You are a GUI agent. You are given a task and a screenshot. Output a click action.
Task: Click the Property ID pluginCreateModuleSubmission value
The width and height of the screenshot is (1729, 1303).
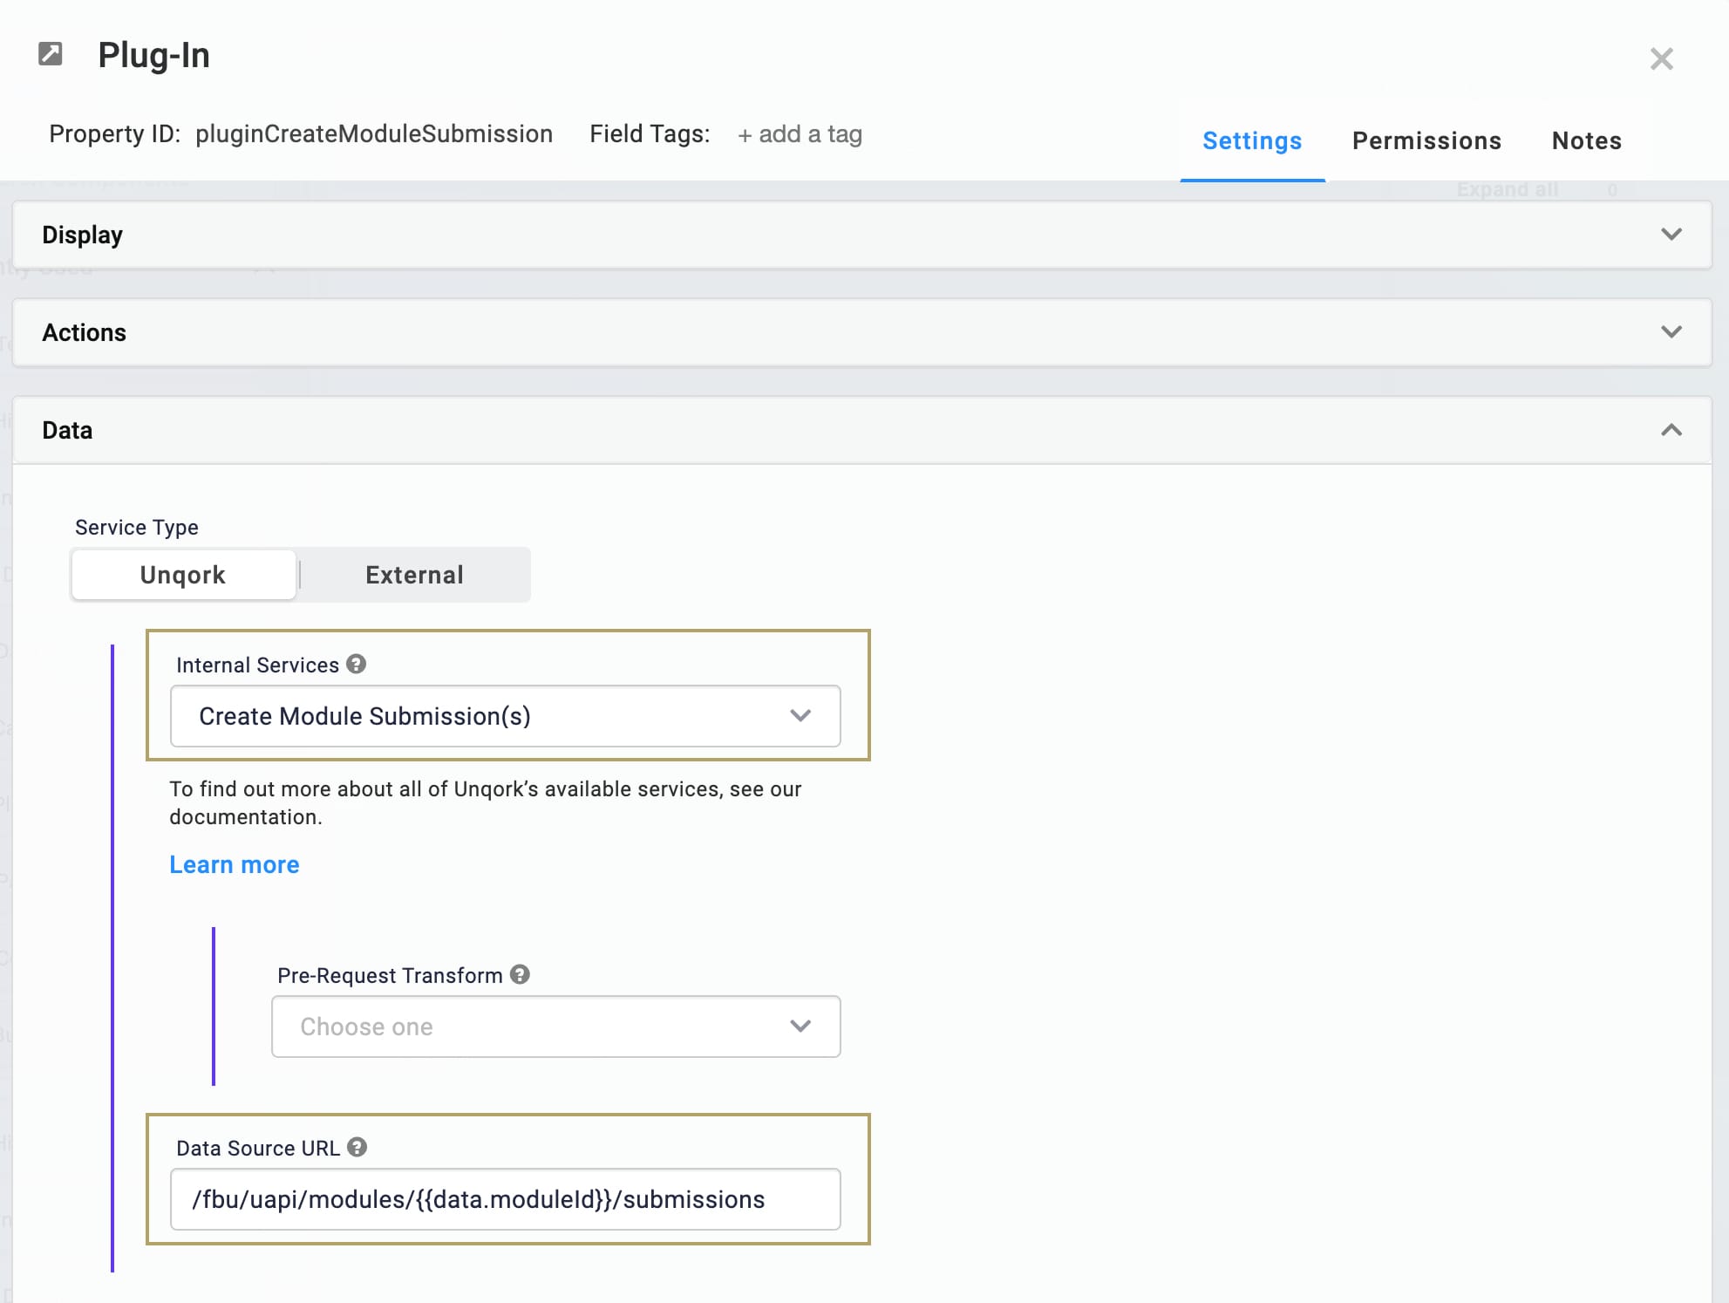click(x=374, y=133)
